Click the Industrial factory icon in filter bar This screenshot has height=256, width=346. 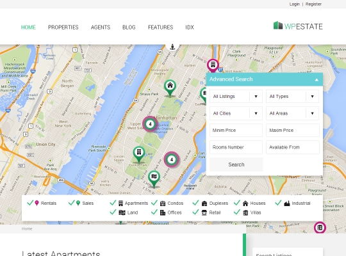click(x=287, y=203)
